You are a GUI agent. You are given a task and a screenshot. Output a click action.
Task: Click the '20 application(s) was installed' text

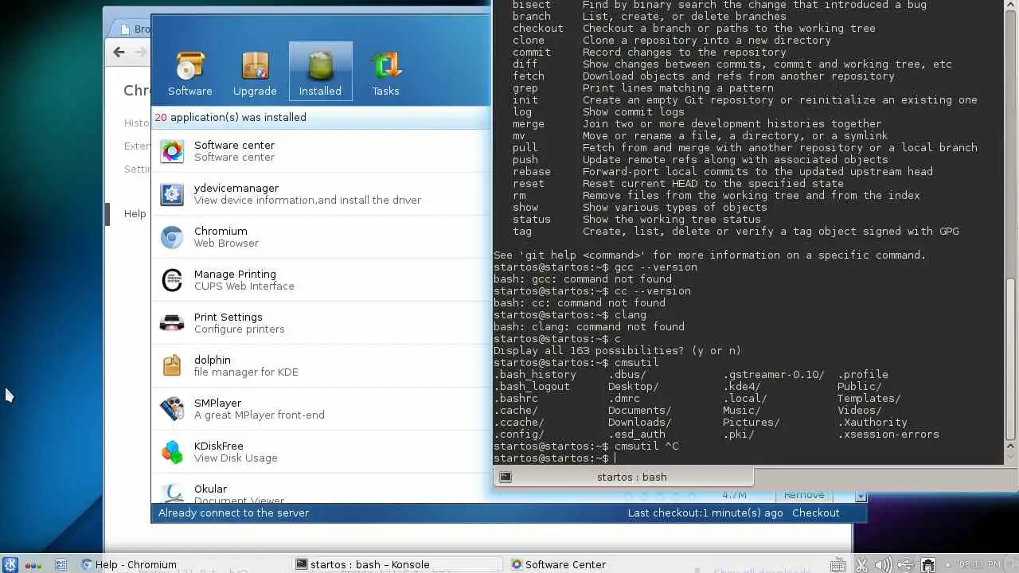pyautogui.click(x=230, y=117)
